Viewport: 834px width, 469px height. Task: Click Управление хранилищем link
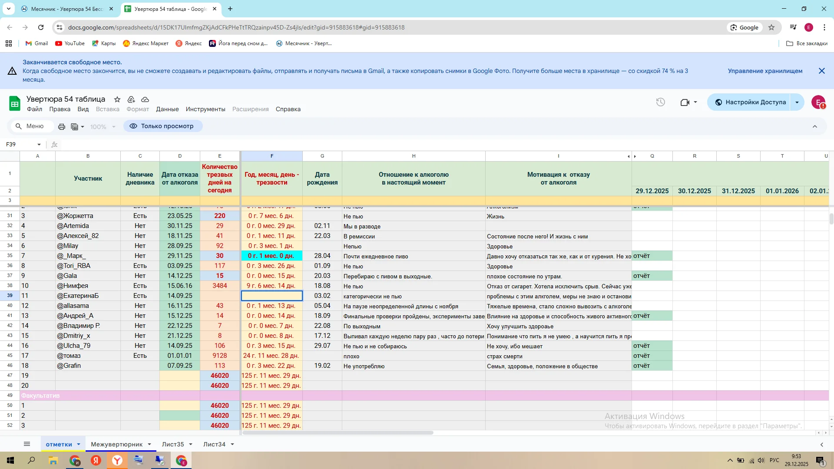pyautogui.click(x=765, y=71)
